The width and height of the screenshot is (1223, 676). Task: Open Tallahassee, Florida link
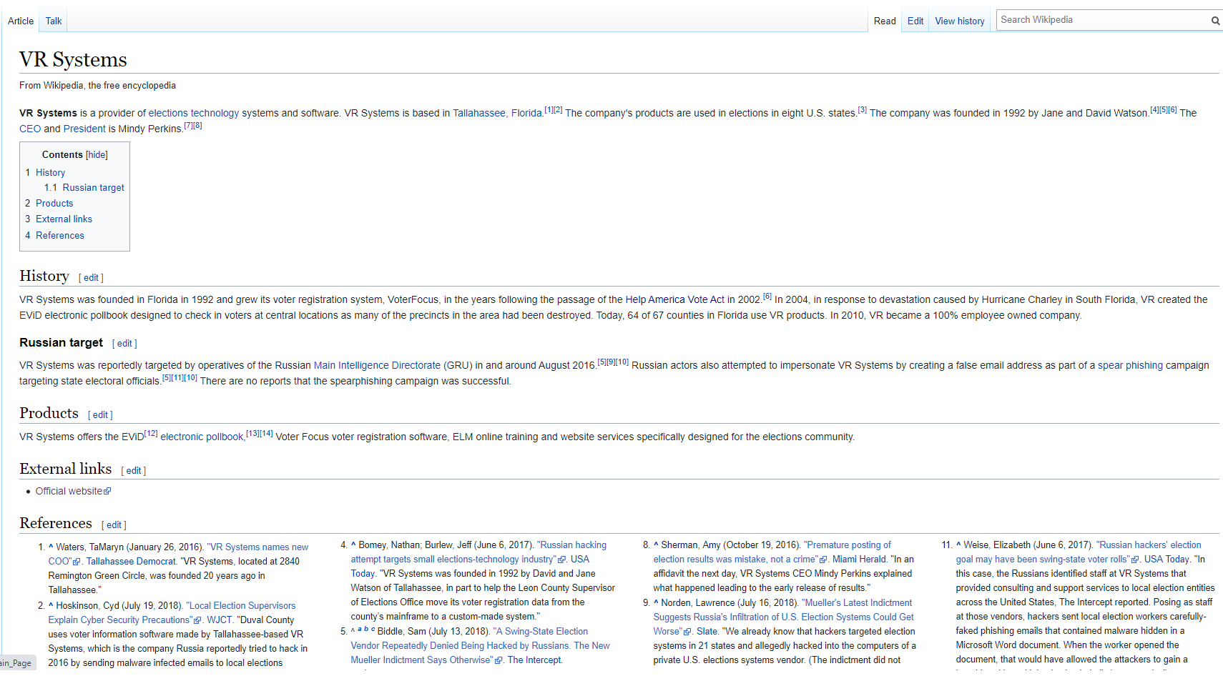(x=497, y=113)
